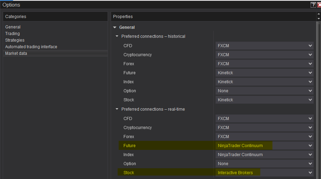Image resolution: width=321 pixels, height=179 pixels.
Task: Click the highlighted real-time Future label
Action: tap(129, 145)
